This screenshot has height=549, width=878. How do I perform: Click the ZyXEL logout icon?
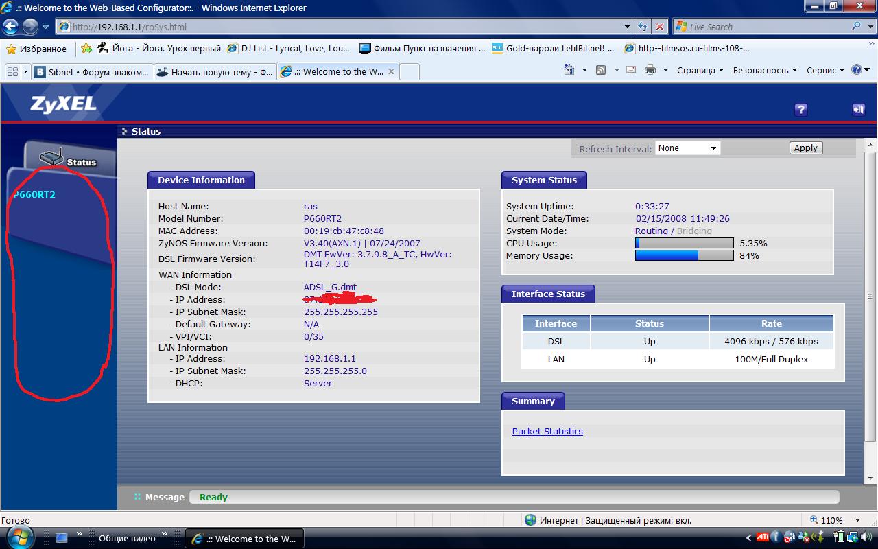point(858,109)
